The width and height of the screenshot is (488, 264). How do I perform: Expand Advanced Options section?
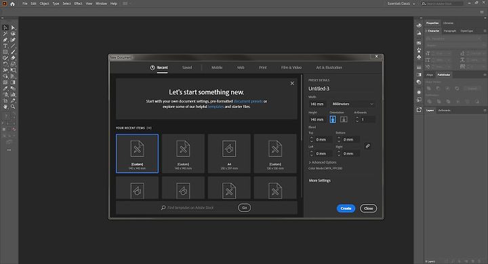tap(323, 162)
